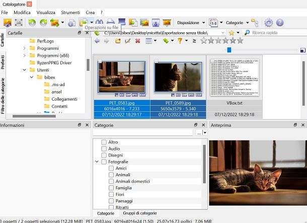Open the Strumenti menu
Viewport: 307px width, 223px height.
pyautogui.click(x=70, y=13)
